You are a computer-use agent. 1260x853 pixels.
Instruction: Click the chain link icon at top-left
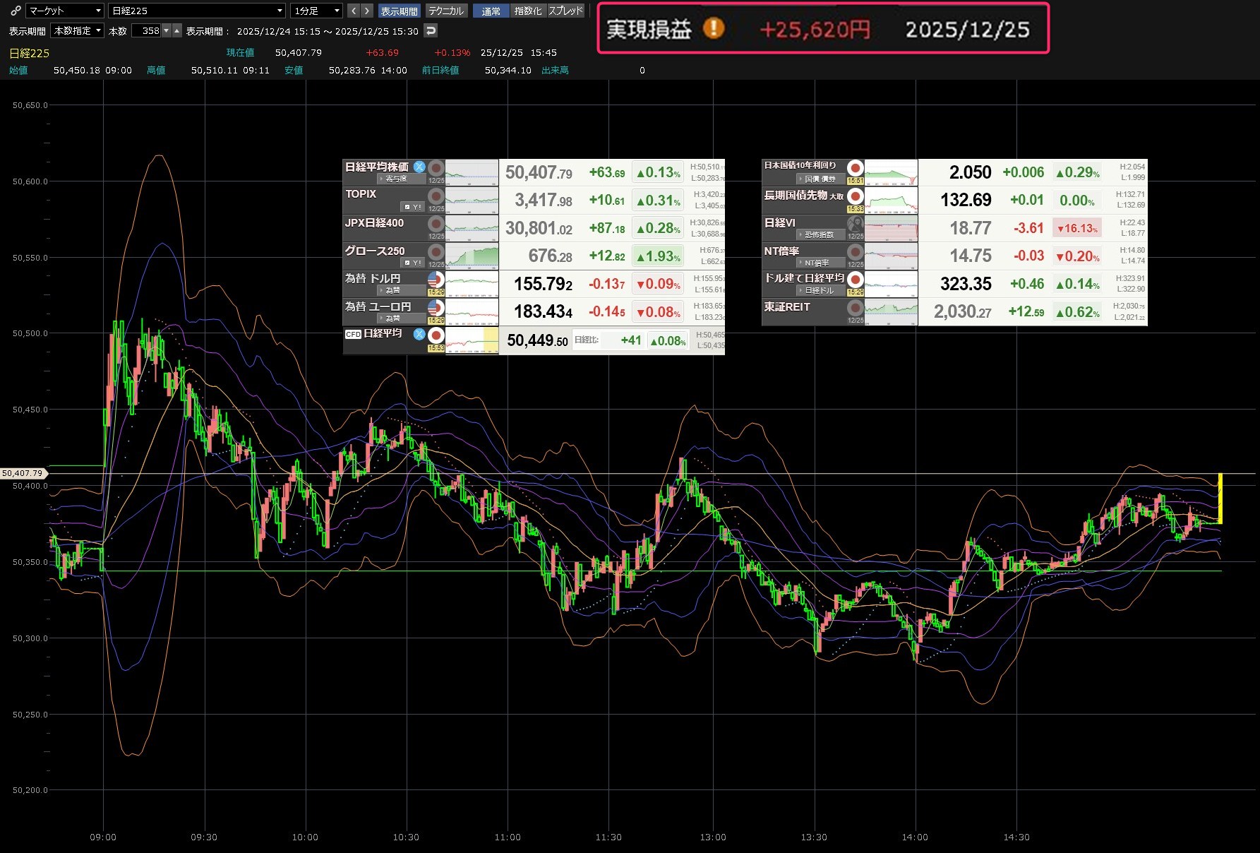(x=16, y=11)
